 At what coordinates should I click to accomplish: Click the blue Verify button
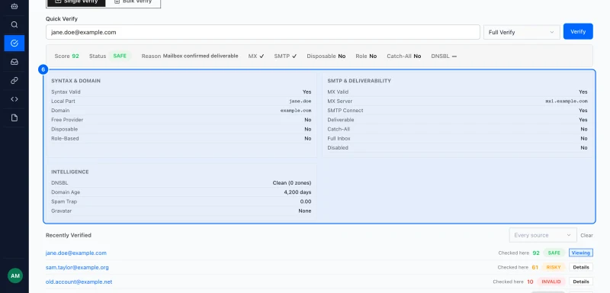click(578, 31)
